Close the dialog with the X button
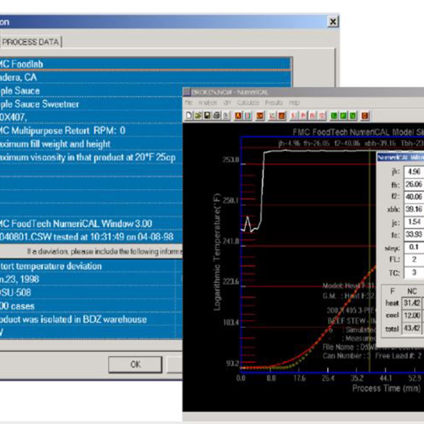The height and width of the screenshot is (424, 424). [x=333, y=22]
